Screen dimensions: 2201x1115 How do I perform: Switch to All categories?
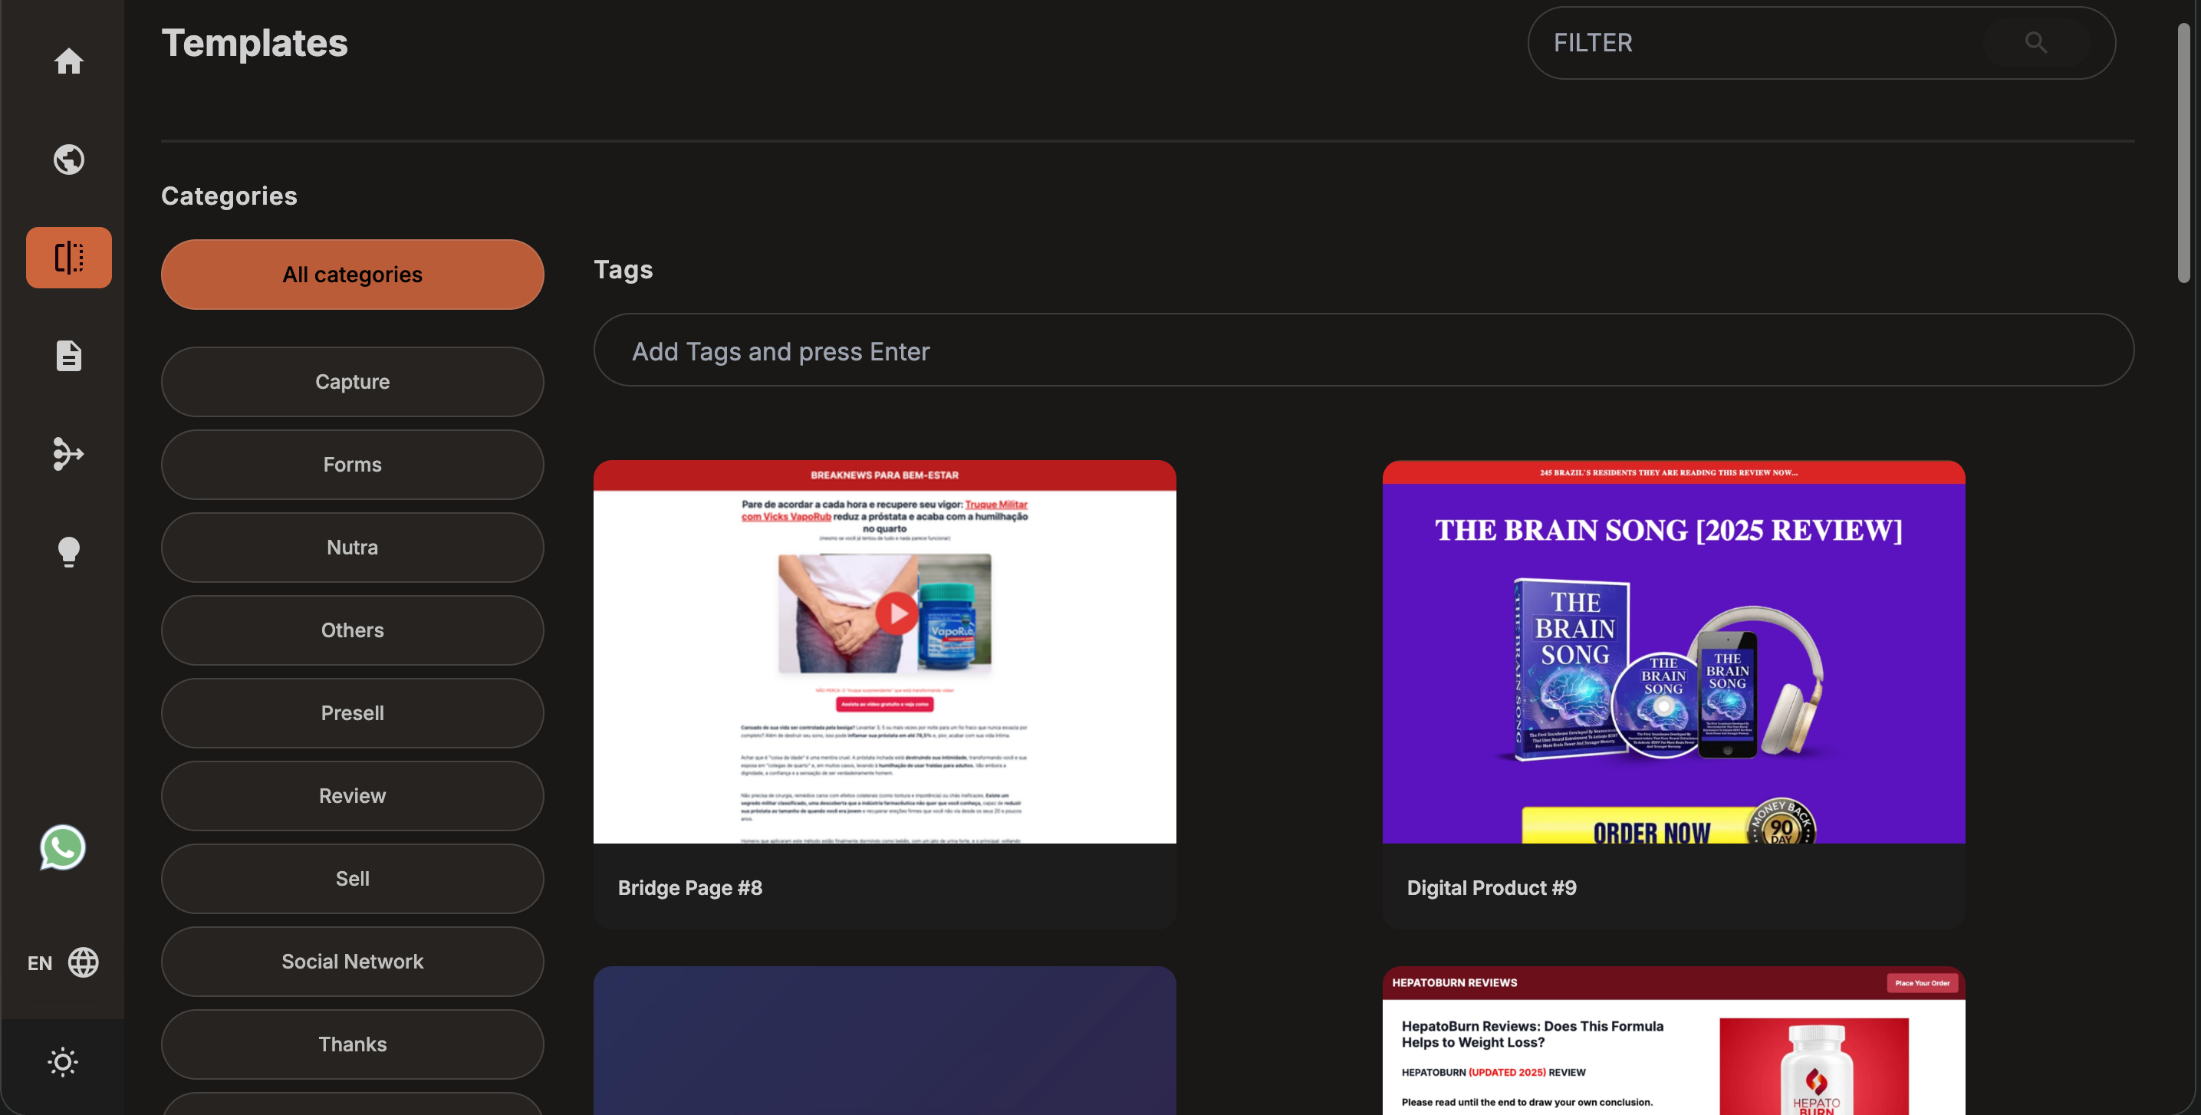tap(352, 275)
